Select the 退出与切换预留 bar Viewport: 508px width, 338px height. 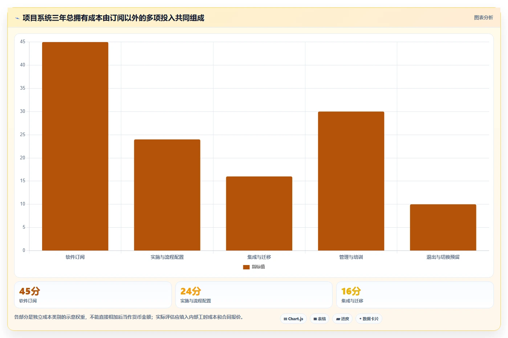pyautogui.click(x=443, y=227)
